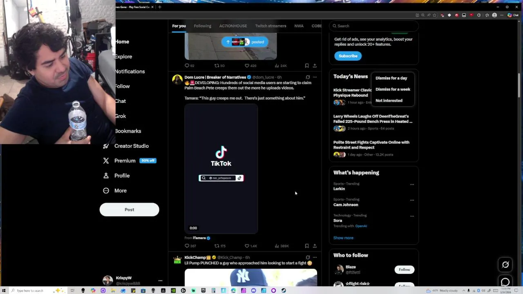Choose Not interested menu option
The height and width of the screenshot is (294, 523).
coord(389,100)
